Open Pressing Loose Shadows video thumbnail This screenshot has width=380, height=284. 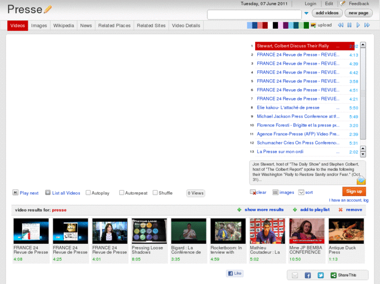pyautogui.click(x=149, y=231)
